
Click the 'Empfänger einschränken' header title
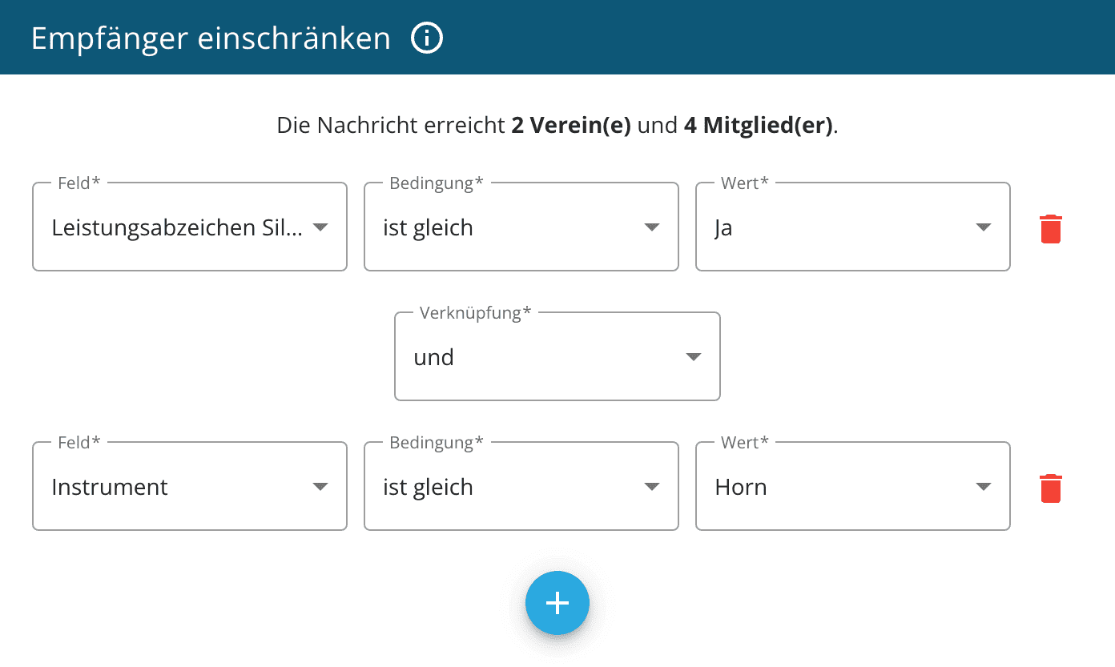[x=211, y=38]
